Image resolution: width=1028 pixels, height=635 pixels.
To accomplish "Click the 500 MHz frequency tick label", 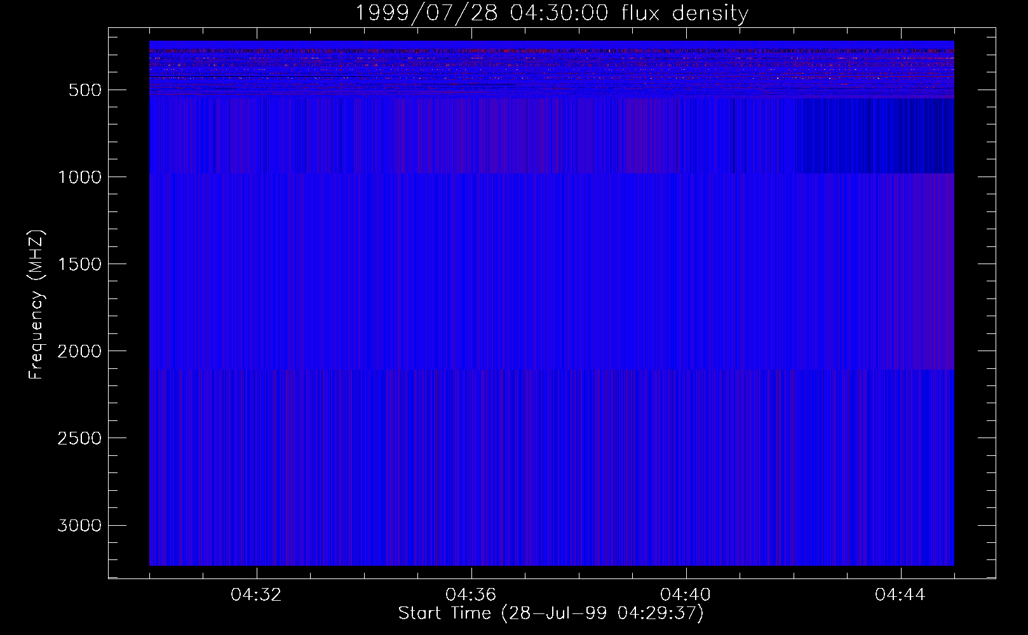I will (85, 90).
